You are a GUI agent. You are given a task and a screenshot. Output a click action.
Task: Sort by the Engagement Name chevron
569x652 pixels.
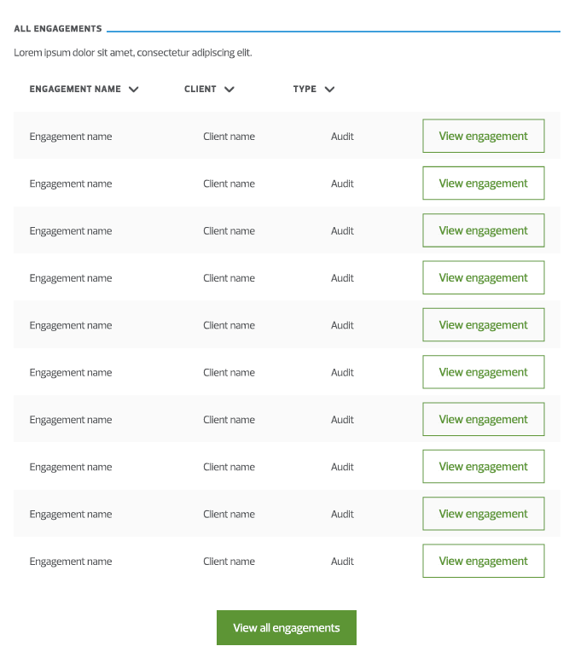coord(133,90)
